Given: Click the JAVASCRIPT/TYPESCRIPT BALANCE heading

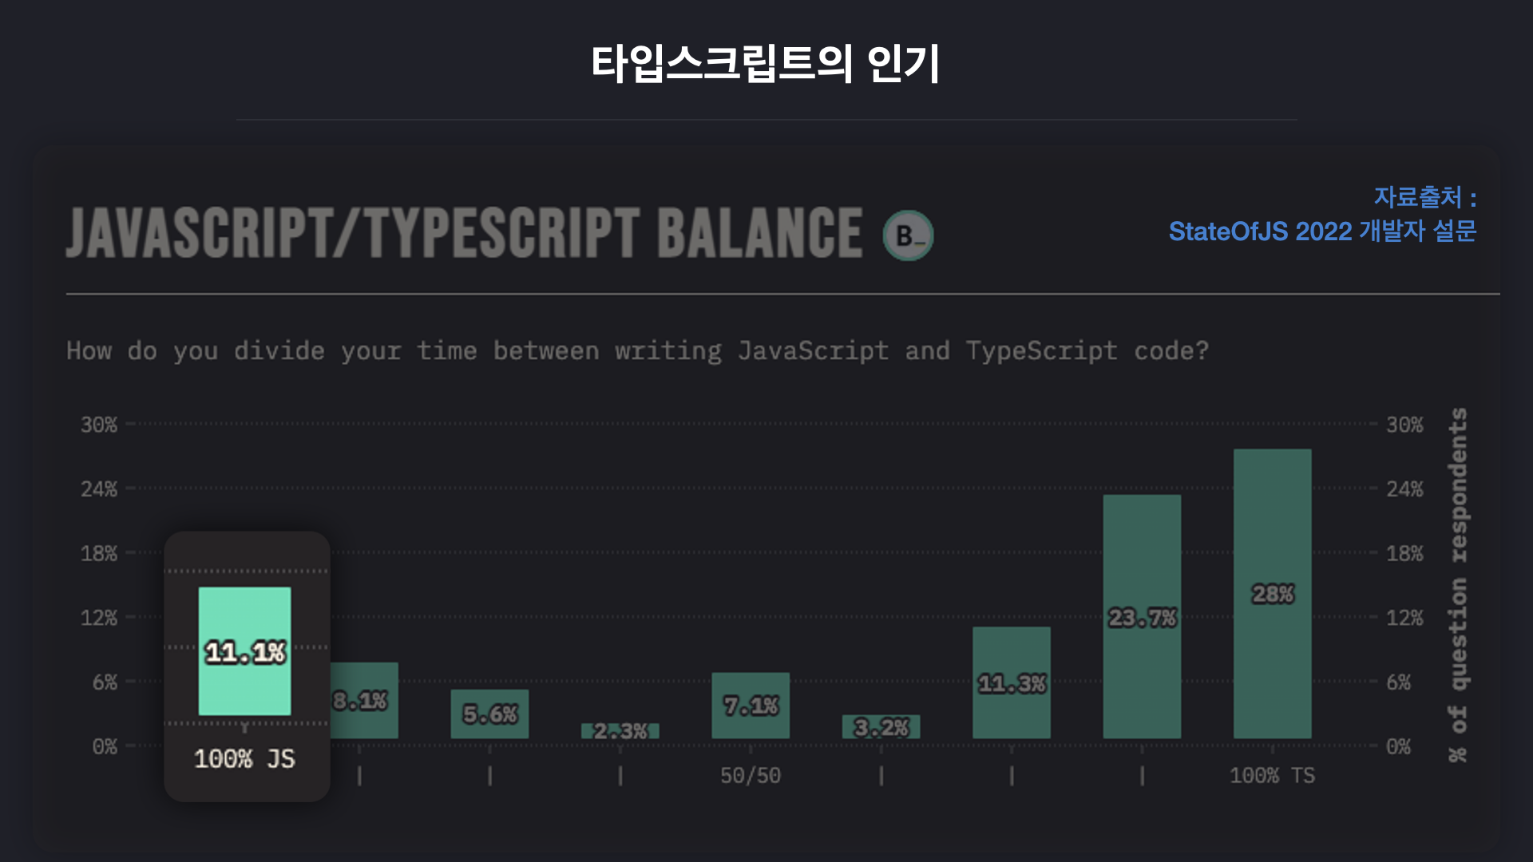Looking at the screenshot, I should (464, 233).
